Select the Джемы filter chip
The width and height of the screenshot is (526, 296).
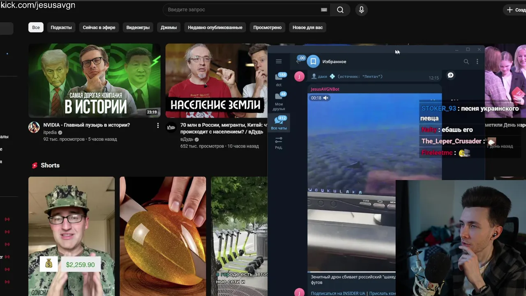tap(168, 28)
